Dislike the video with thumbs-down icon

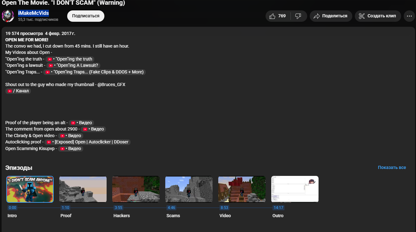point(298,16)
